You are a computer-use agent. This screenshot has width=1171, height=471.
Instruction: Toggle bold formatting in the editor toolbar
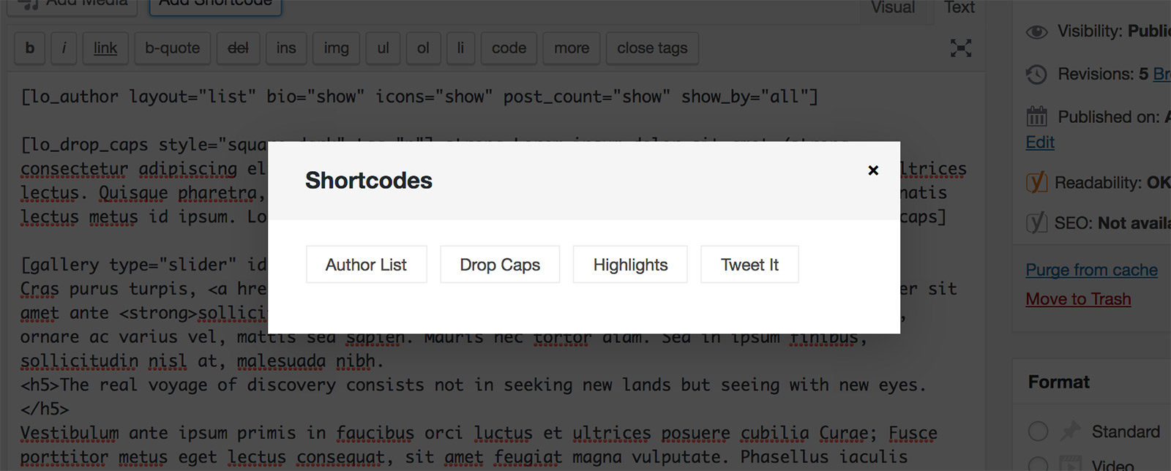(29, 48)
